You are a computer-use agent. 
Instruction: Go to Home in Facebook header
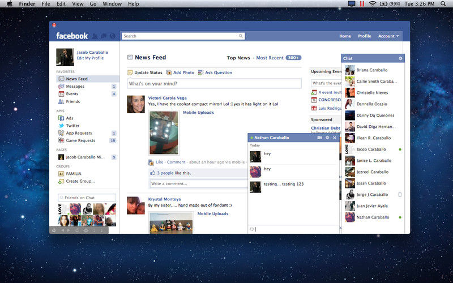[345, 36]
